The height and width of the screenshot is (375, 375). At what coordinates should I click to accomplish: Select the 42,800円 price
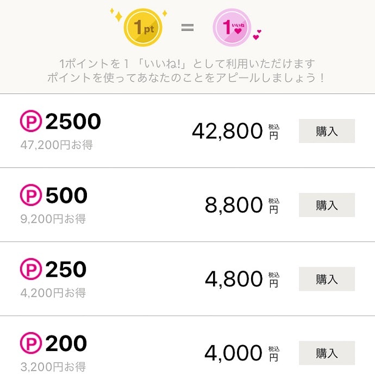(x=235, y=131)
